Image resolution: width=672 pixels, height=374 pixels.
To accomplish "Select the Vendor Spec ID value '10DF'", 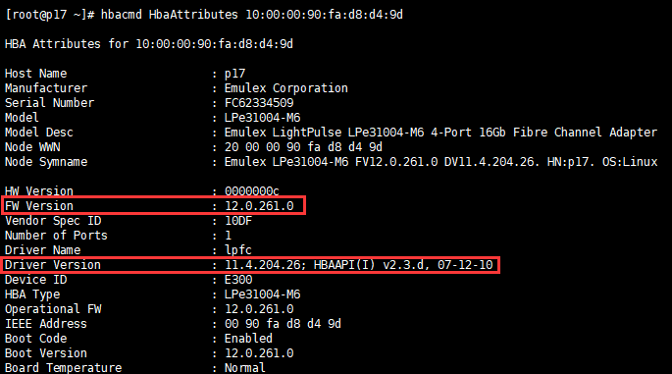I will [238, 221].
